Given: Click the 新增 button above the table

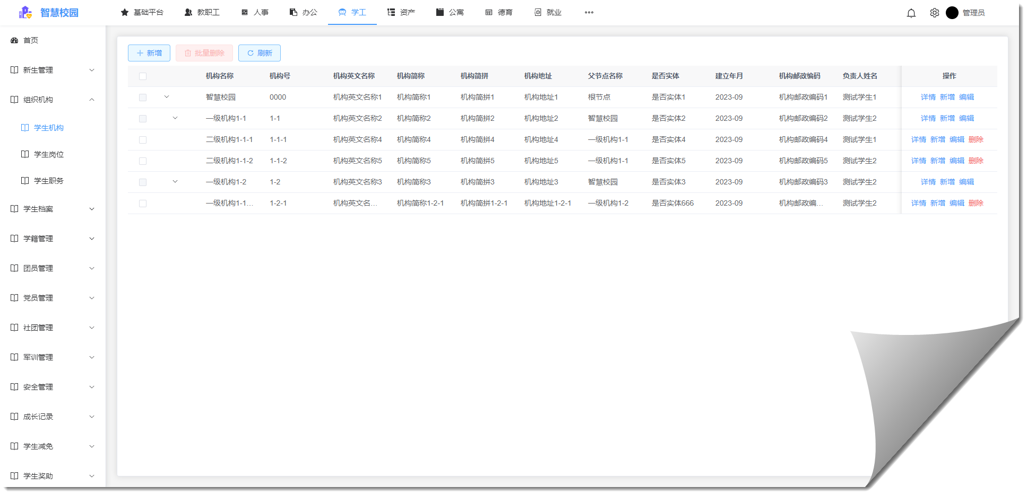Looking at the screenshot, I should pyautogui.click(x=149, y=53).
